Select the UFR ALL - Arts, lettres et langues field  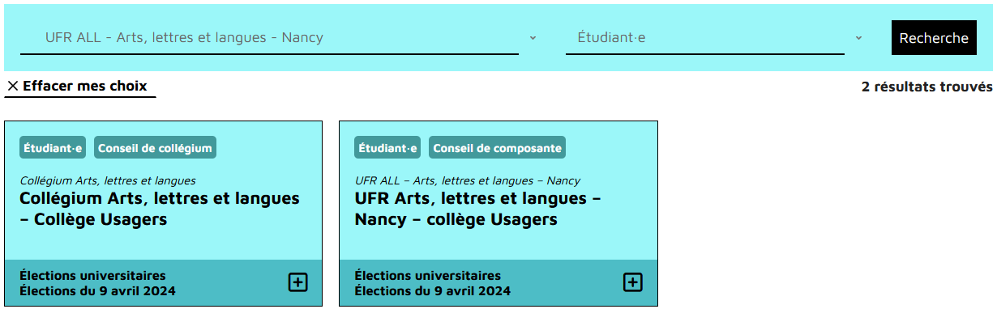coord(269,38)
